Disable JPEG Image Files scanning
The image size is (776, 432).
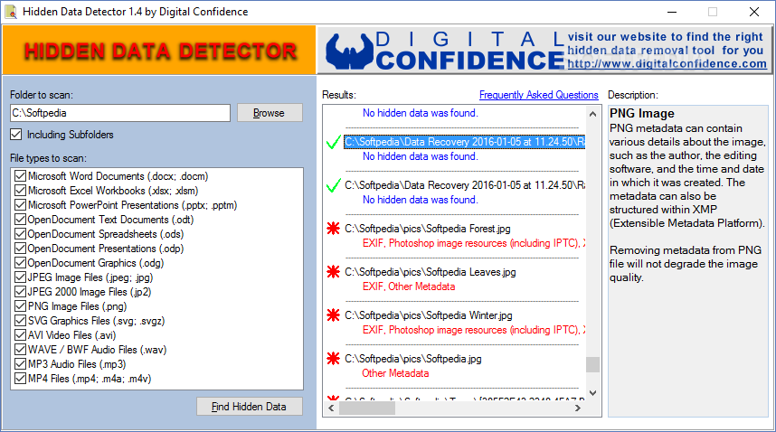point(20,277)
